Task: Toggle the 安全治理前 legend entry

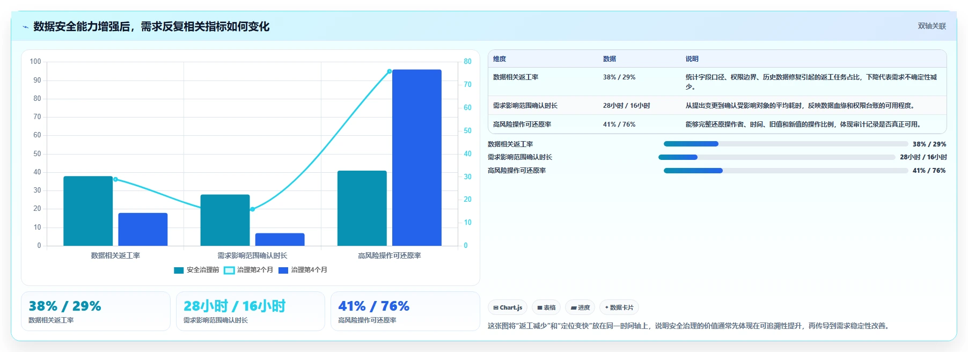Action: pos(196,270)
